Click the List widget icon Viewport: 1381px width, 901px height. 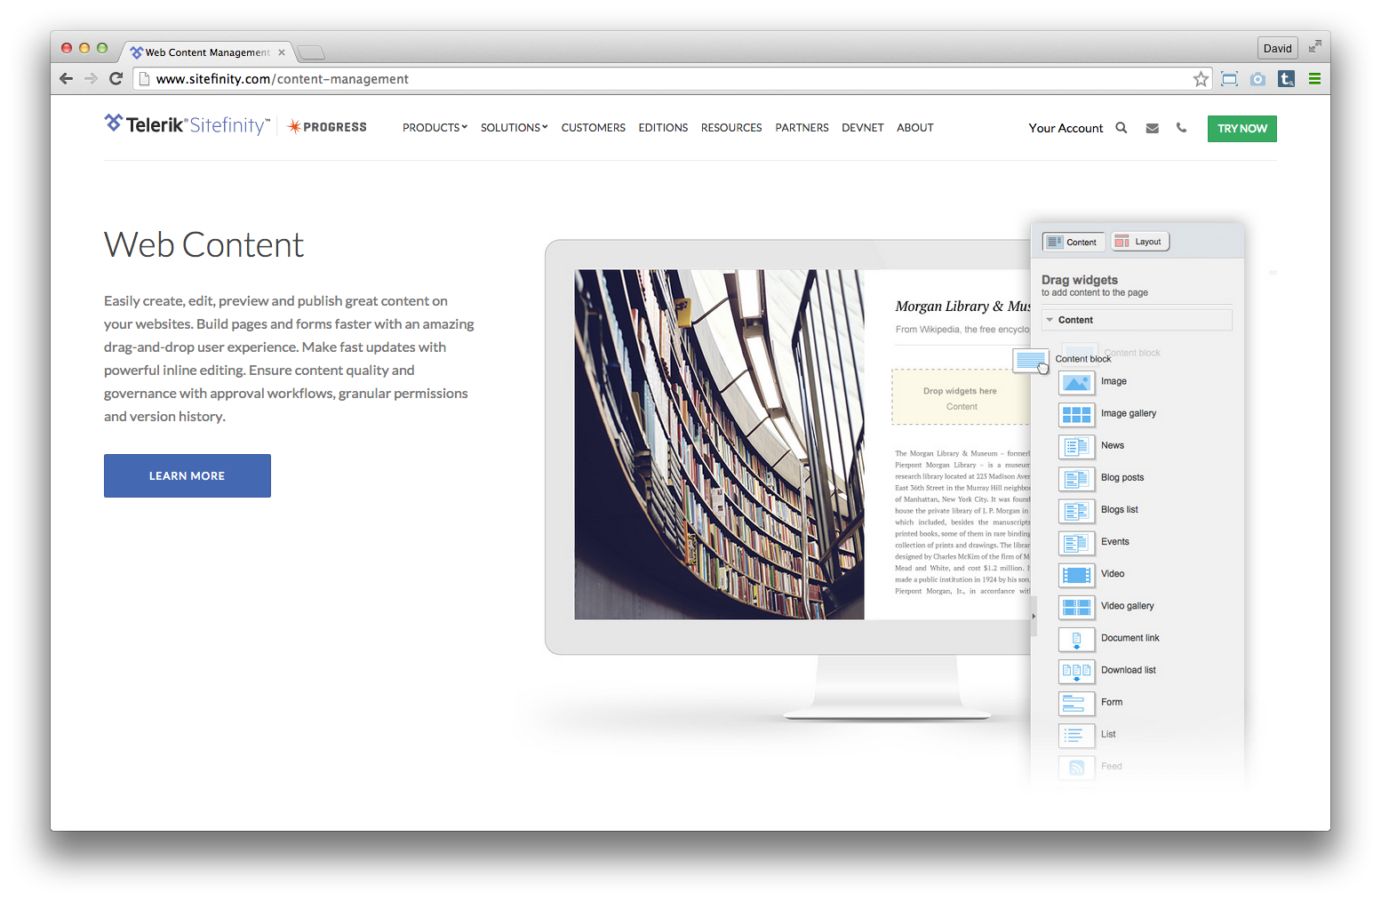point(1076,735)
